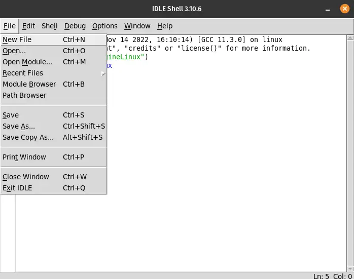
Task: Open the Path Browser entry
Action: tap(54, 95)
